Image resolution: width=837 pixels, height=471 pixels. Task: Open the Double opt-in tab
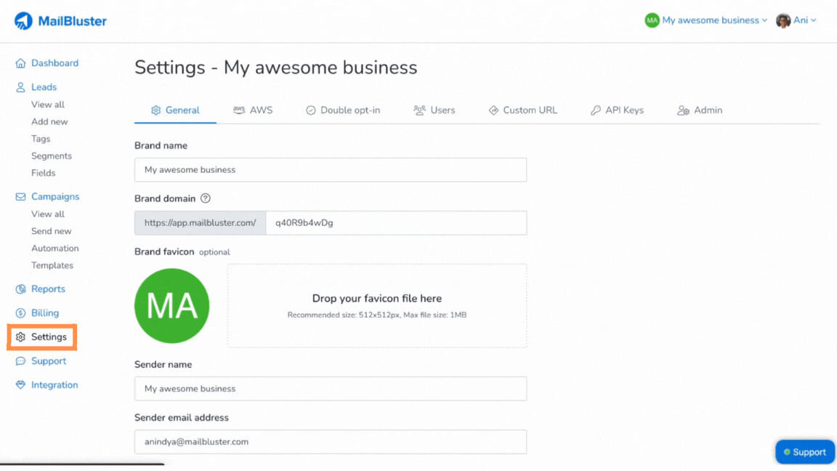343,110
